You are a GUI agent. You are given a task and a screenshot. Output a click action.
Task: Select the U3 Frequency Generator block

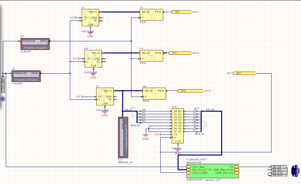coord(35,44)
